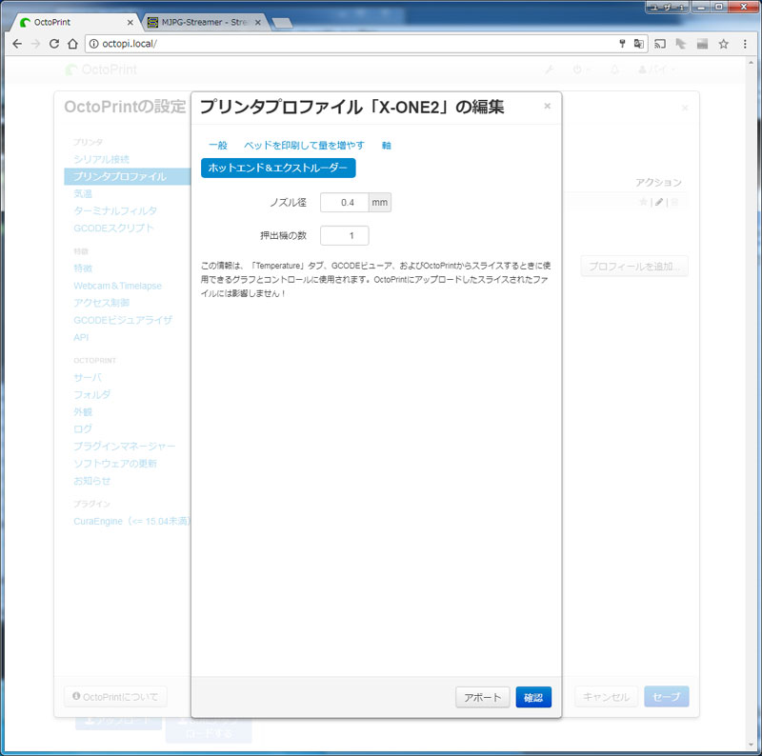
Task: Open アクセス制御 settings section
Action: pyautogui.click(x=101, y=303)
